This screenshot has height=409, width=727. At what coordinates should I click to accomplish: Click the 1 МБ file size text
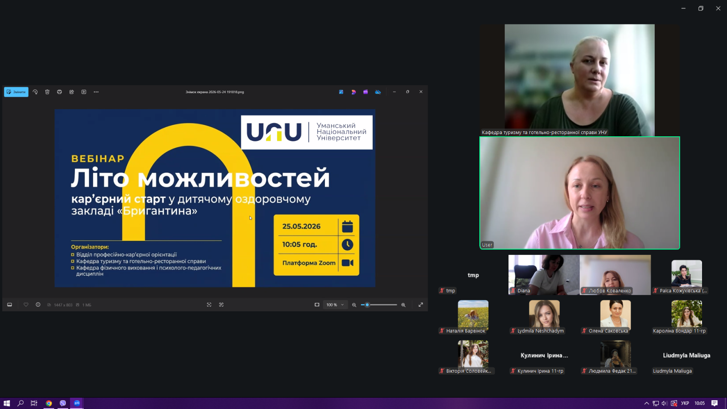pos(87,305)
